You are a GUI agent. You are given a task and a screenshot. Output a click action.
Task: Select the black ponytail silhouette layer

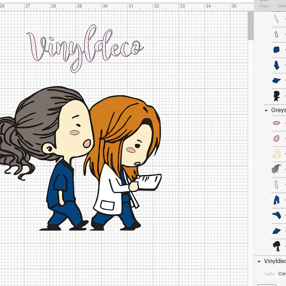pyautogui.click(x=277, y=246)
